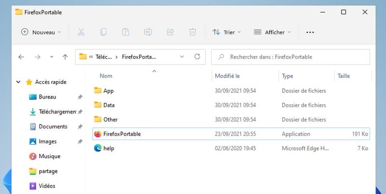Click the Delete trash icon
Viewport: 386px width, 194px height.
(193, 32)
